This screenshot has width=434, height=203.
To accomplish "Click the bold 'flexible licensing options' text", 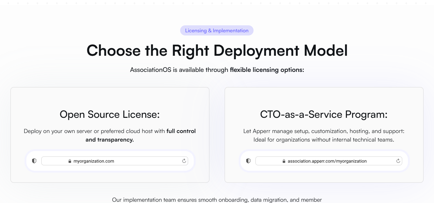I will pyautogui.click(x=267, y=69).
